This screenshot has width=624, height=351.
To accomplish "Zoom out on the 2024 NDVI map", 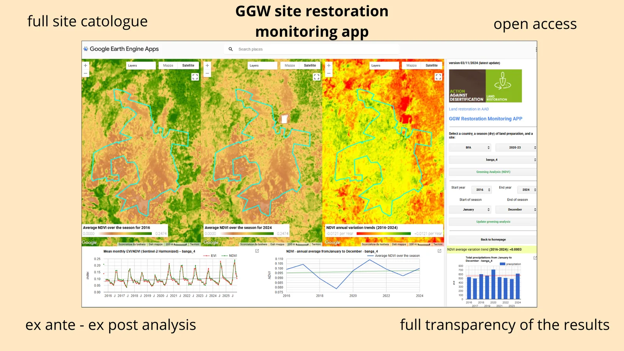I will pos(207,73).
